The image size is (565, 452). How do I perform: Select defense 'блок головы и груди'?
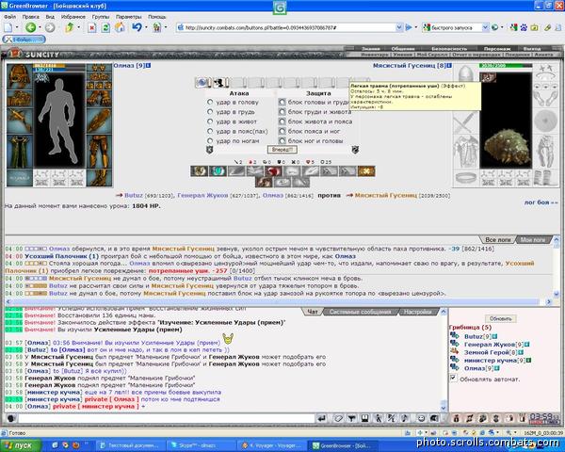pos(282,102)
